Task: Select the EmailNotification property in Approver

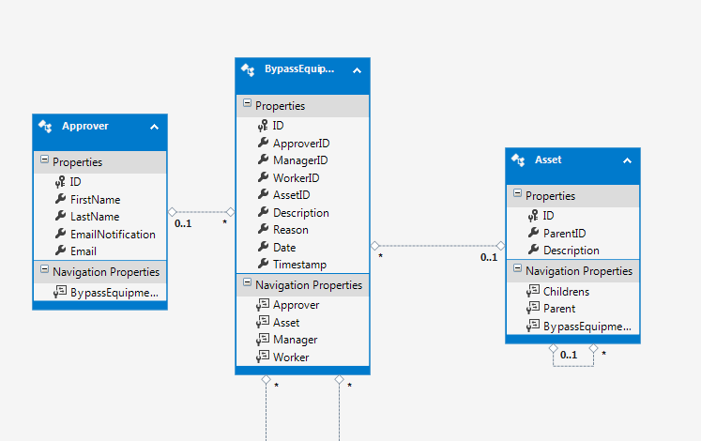Action: pyautogui.click(x=113, y=235)
